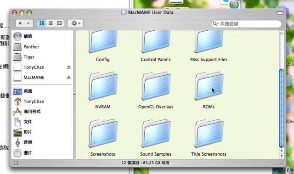Open search scope magnifier dropdown
Image resolution: width=294 pixels, height=174 pixels.
tap(216, 24)
